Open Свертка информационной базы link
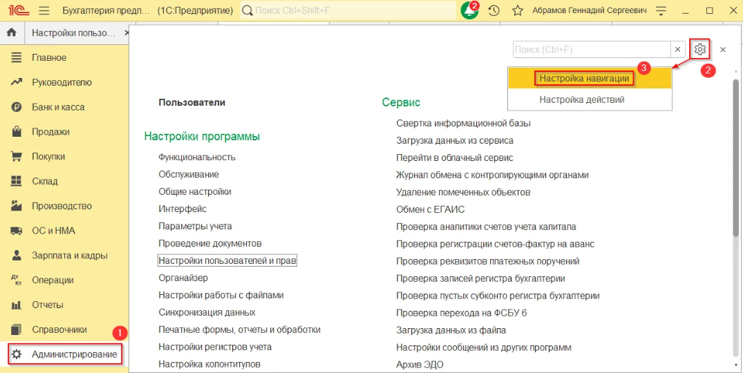 [463, 124]
